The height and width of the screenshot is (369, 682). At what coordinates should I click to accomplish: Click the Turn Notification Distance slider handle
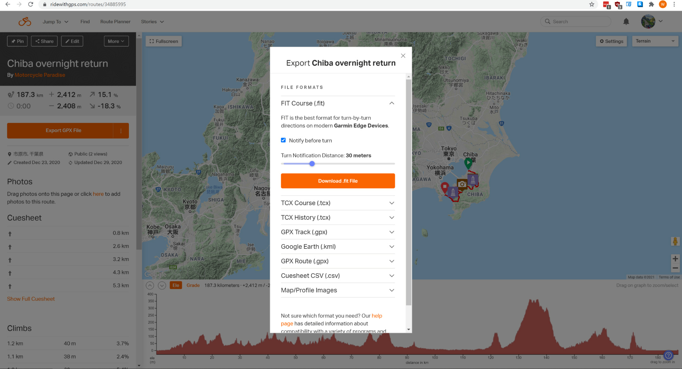[x=312, y=164]
